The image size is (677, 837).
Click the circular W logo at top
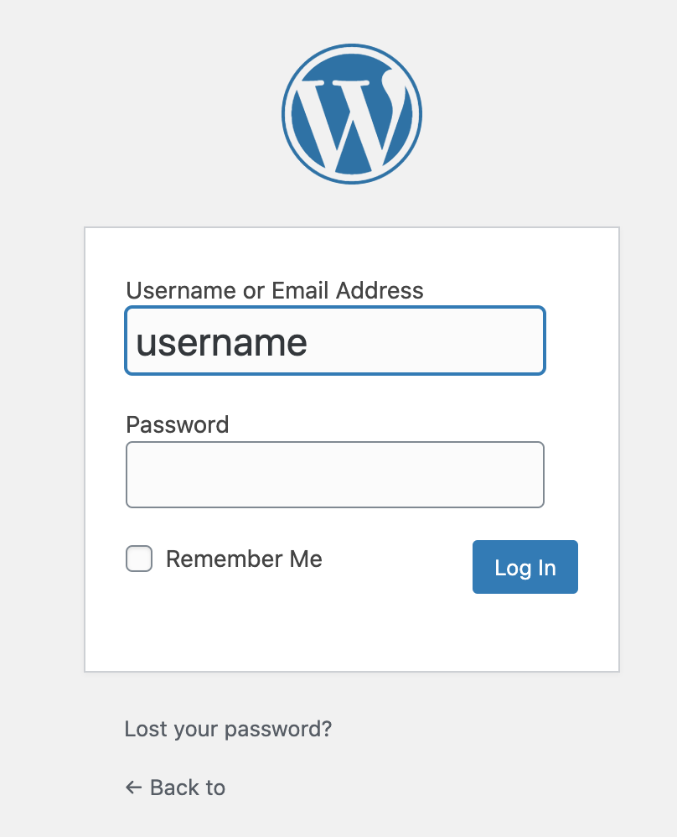coord(352,114)
